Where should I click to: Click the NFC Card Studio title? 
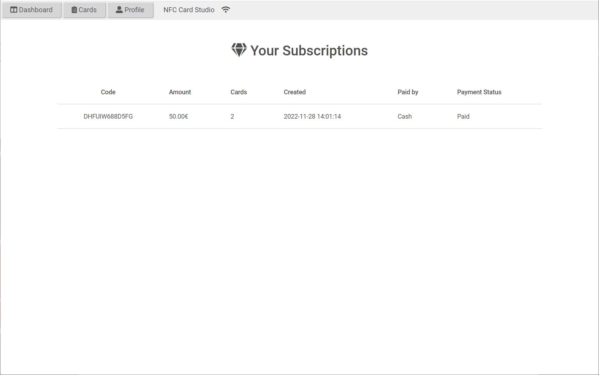click(189, 10)
